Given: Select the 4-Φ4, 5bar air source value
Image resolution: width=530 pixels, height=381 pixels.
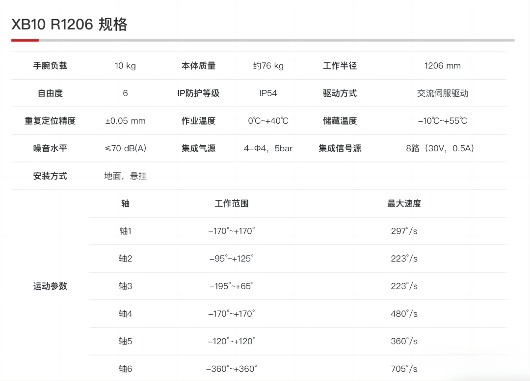Looking at the screenshot, I should [268, 148].
